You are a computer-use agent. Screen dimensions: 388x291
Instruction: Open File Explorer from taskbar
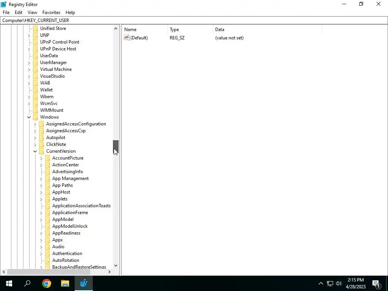coord(65,283)
